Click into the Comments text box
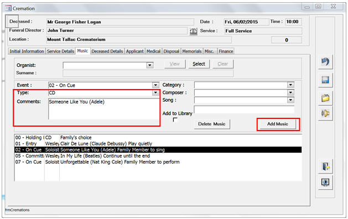The image size is (348, 219). (x=103, y=109)
